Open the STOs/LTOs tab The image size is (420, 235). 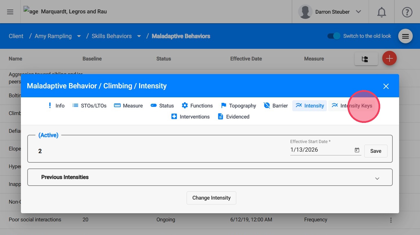[89, 106]
